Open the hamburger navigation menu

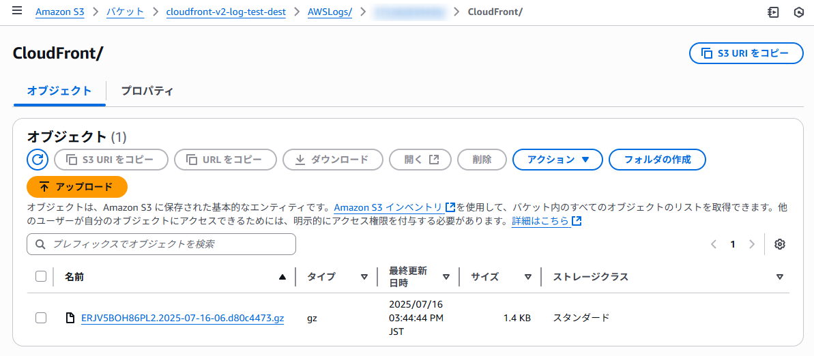(16, 12)
